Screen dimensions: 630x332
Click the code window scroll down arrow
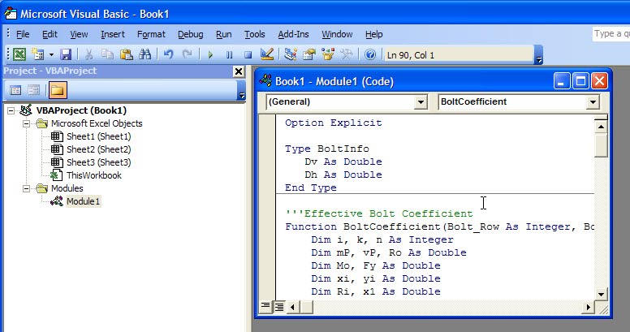pyautogui.click(x=601, y=294)
